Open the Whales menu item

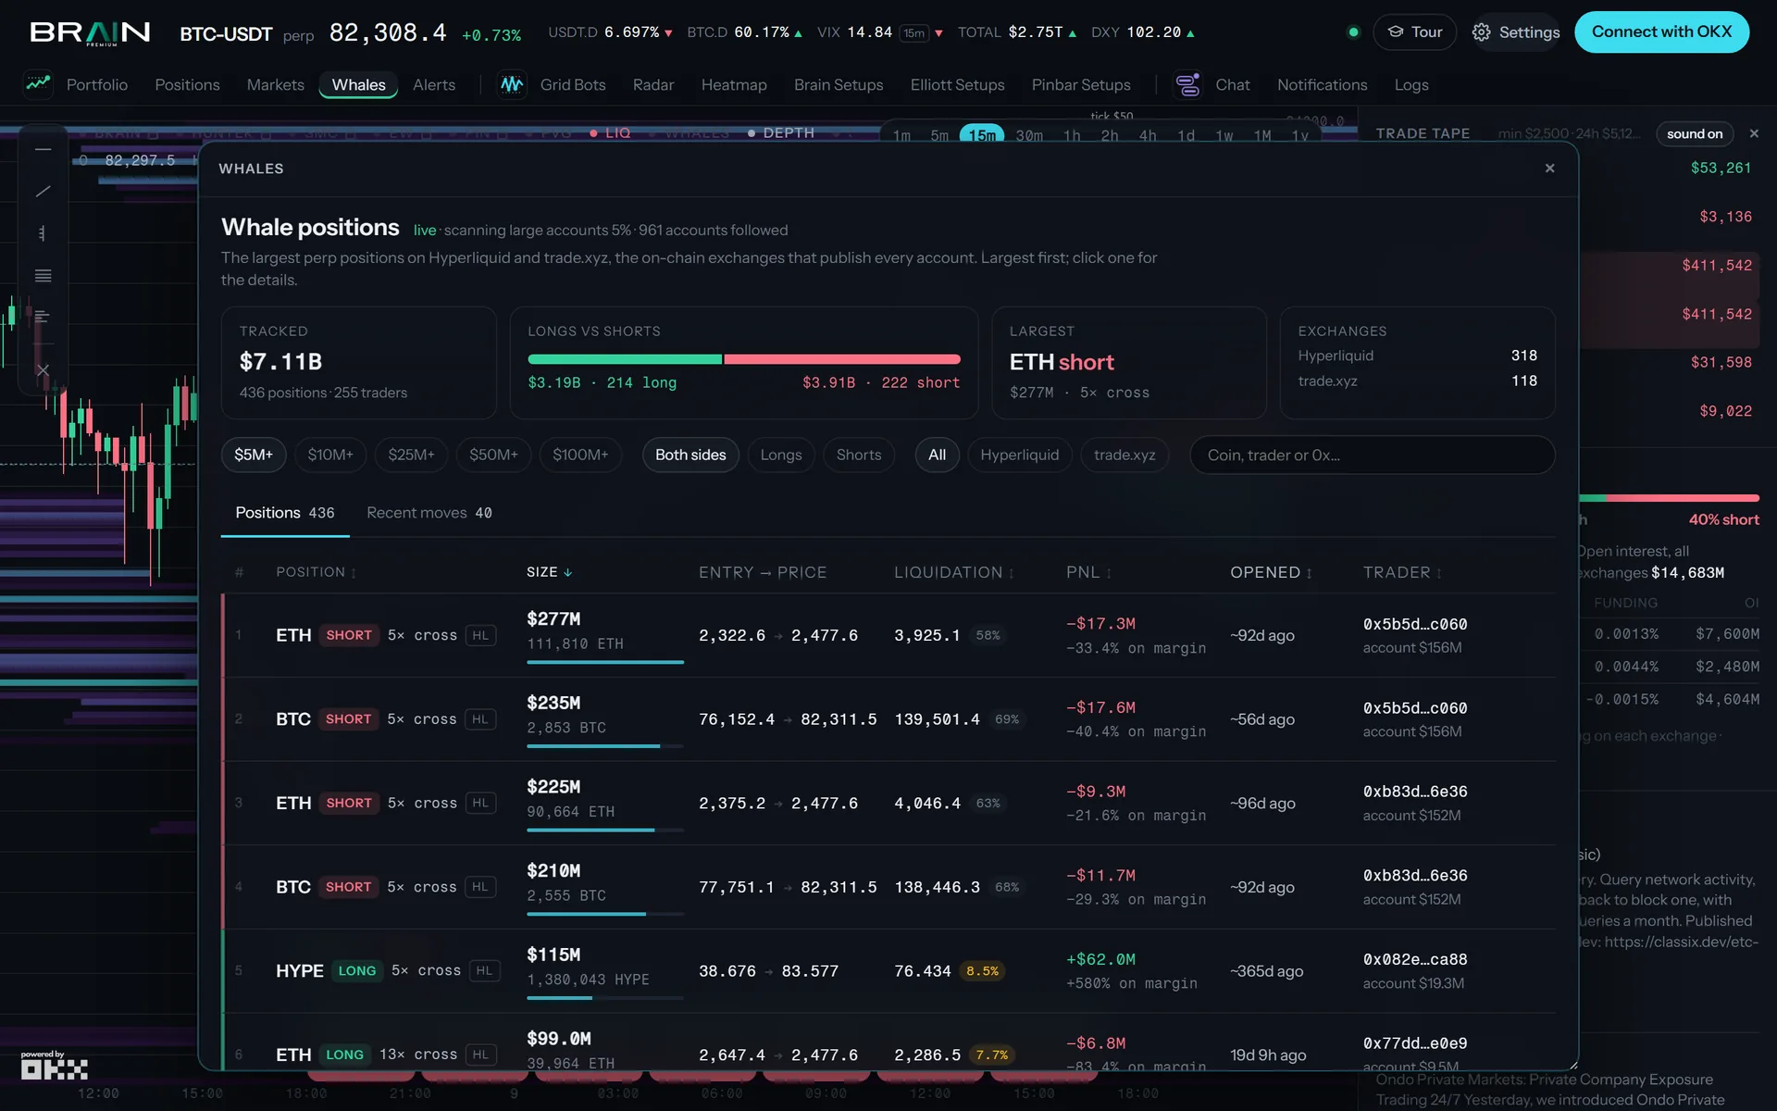[x=358, y=84]
